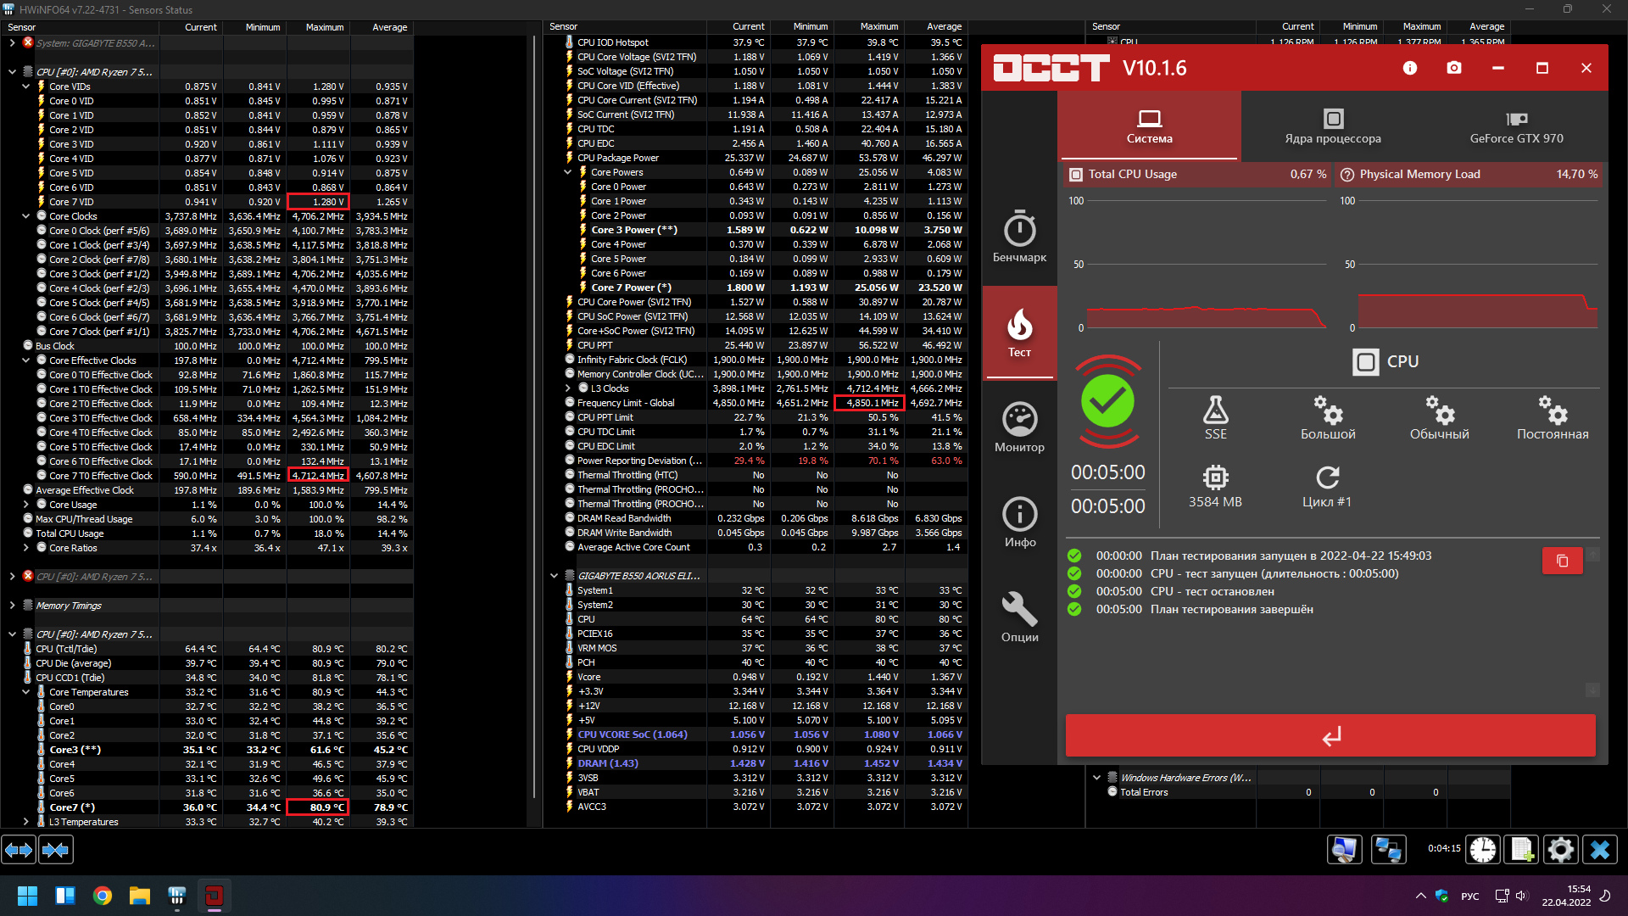
Task: Select the Постоянная load type option
Action: [1552, 417]
